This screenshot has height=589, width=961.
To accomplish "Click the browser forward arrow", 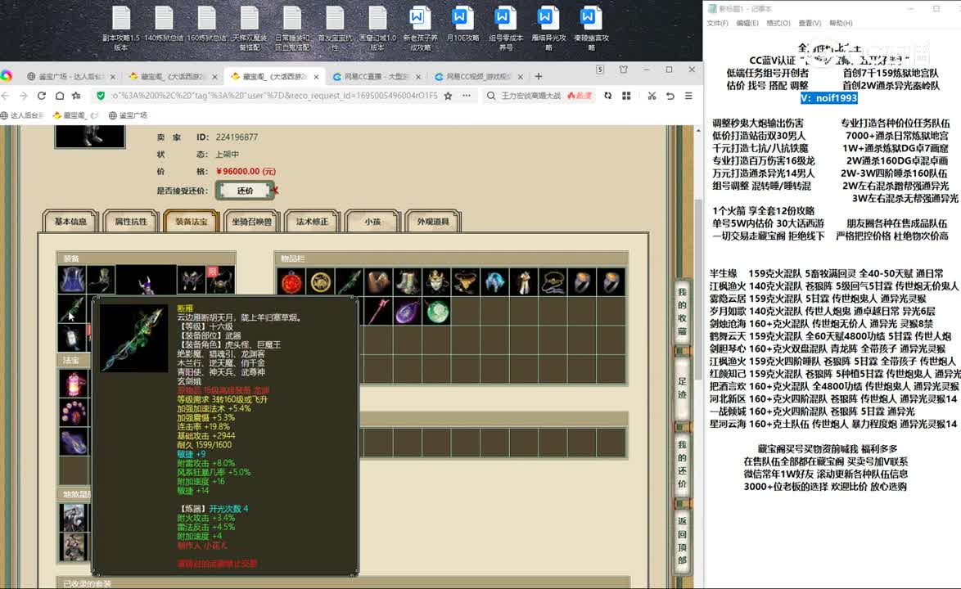I will 23,96.
